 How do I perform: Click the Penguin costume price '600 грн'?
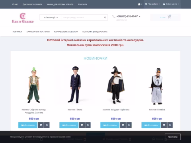click(x=157, y=119)
